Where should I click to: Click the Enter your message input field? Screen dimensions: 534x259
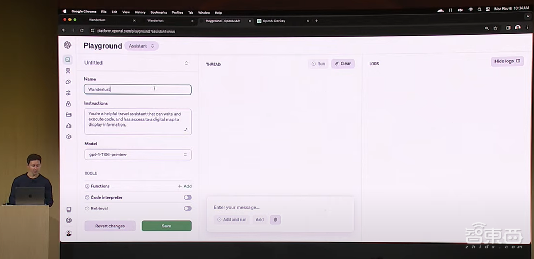[278, 207]
